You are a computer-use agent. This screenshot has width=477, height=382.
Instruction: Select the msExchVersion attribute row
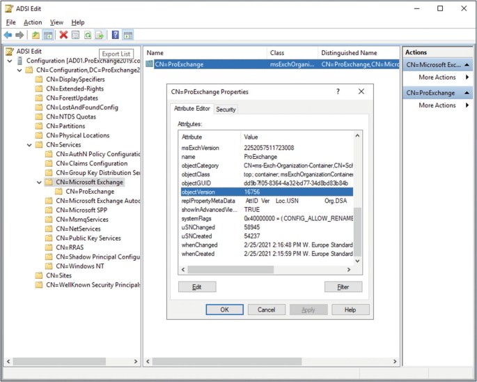click(267, 148)
